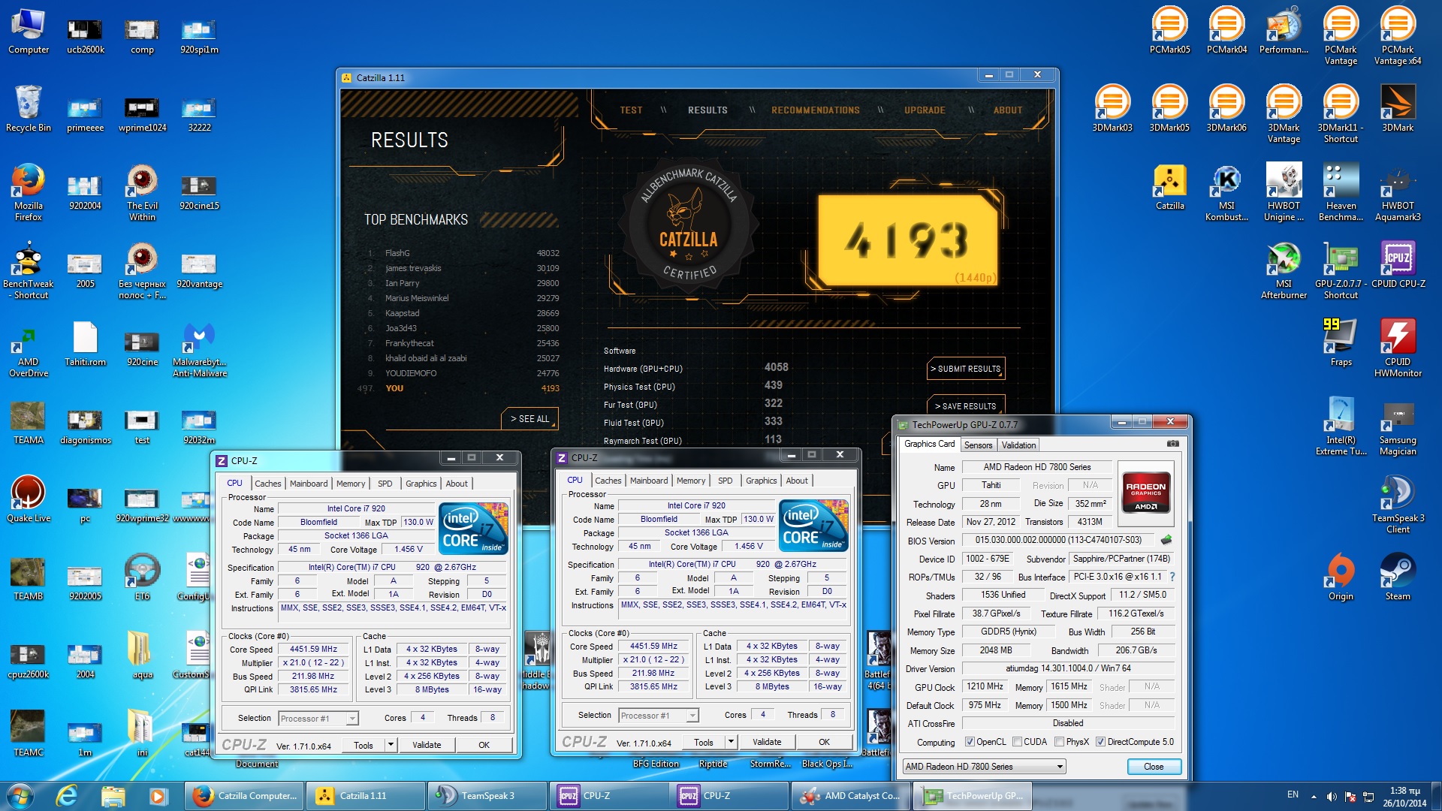Open Fraps desktop icon
This screenshot has height=811, width=1442.
1341,343
